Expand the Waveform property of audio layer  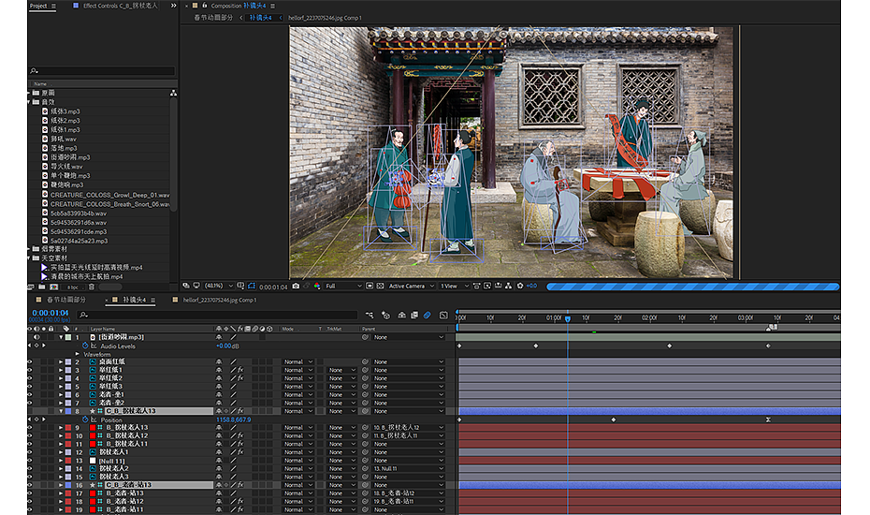click(78, 354)
